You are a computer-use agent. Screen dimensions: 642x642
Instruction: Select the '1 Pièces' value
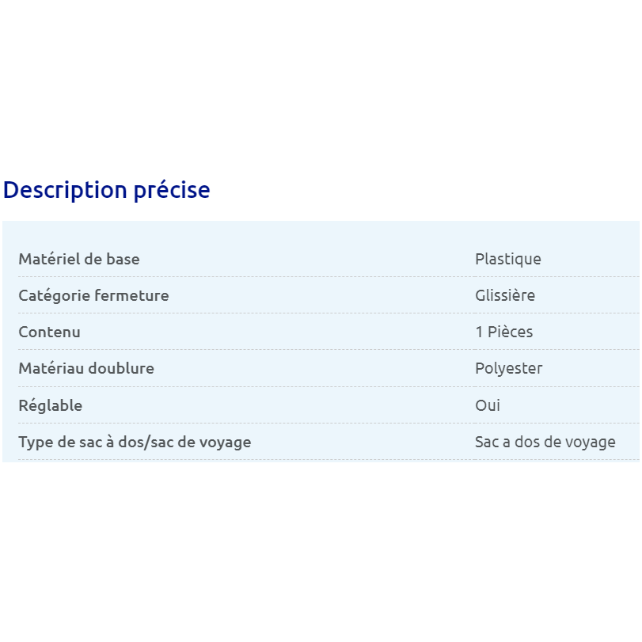coord(504,332)
